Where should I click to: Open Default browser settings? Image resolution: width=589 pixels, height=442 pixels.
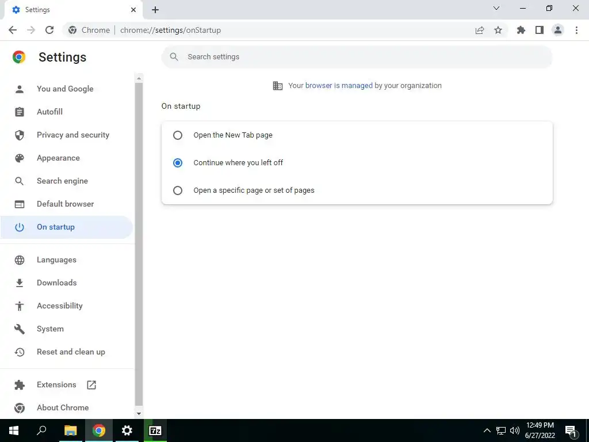click(x=67, y=204)
